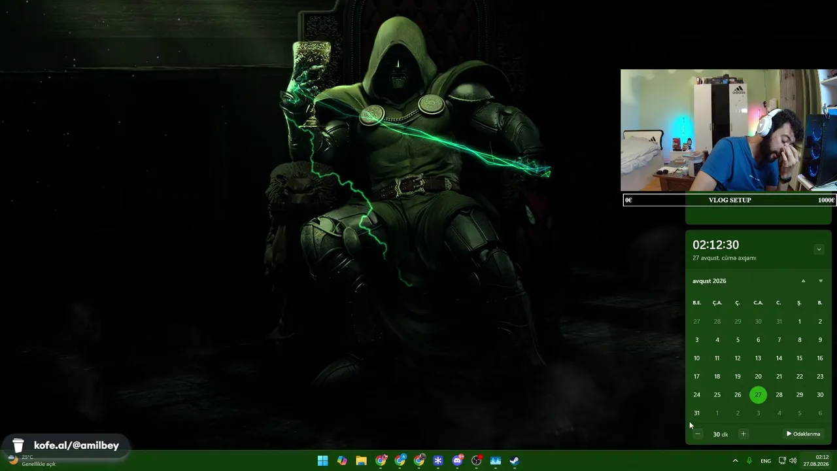Select 19 in the calendar
Viewport: 837px width, 471px height.
pos(738,376)
